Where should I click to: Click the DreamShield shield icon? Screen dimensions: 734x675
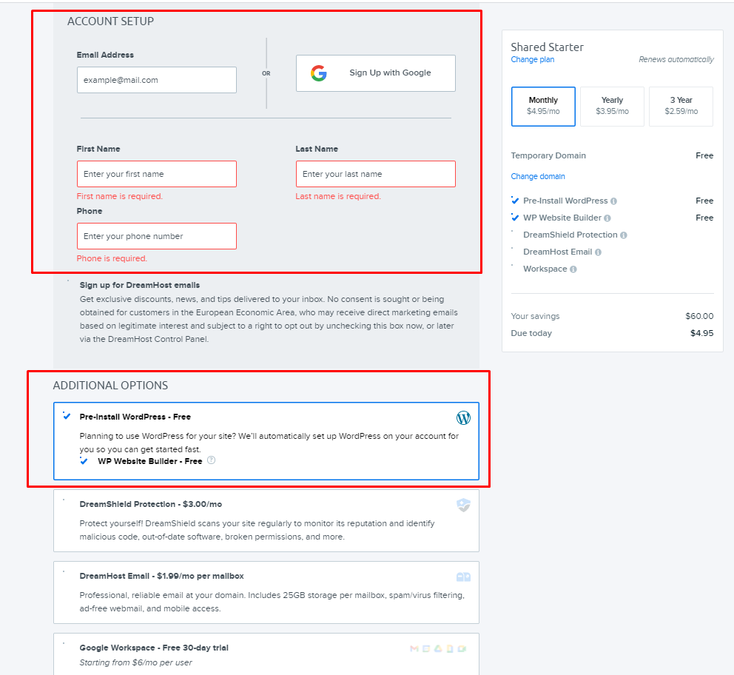(x=463, y=505)
